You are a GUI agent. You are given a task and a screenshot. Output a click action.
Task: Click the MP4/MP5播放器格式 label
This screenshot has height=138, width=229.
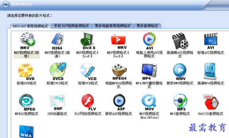point(149,85)
